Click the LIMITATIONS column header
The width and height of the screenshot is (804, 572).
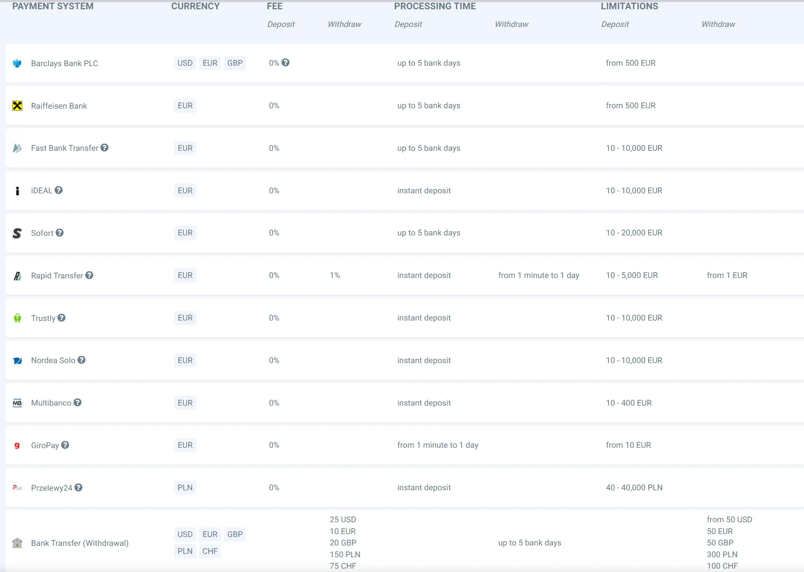[630, 6]
